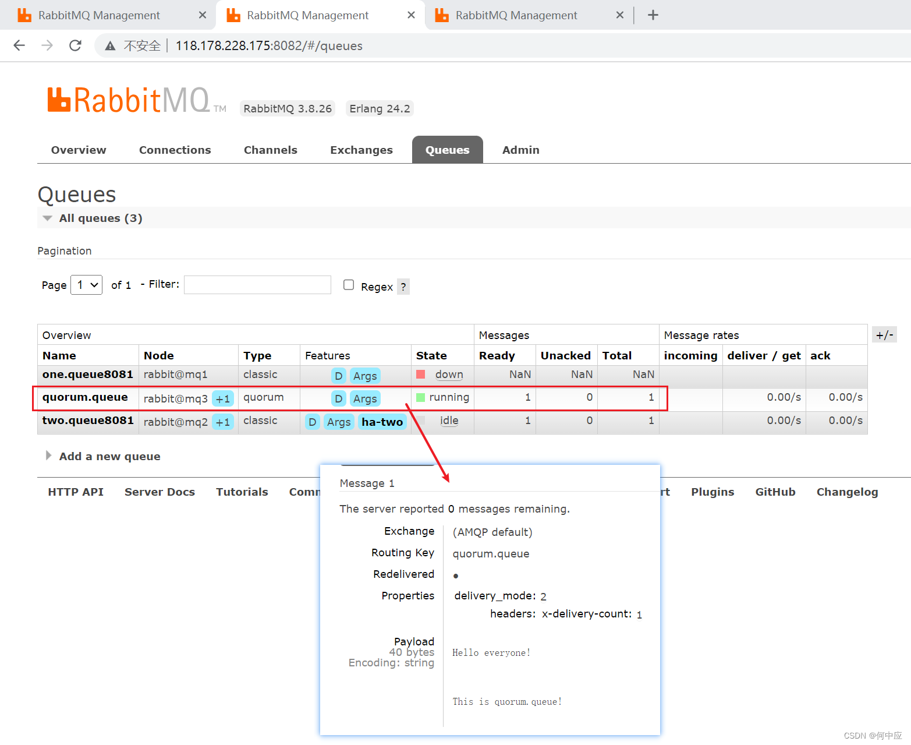The width and height of the screenshot is (911, 745).
Task: Click the down state text of one.queue8081
Action: click(x=449, y=375)
